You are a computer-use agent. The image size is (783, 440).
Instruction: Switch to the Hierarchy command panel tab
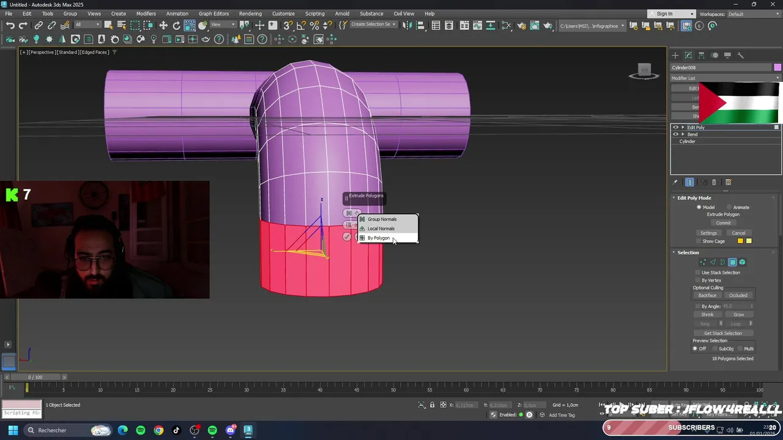click(701, 55)
